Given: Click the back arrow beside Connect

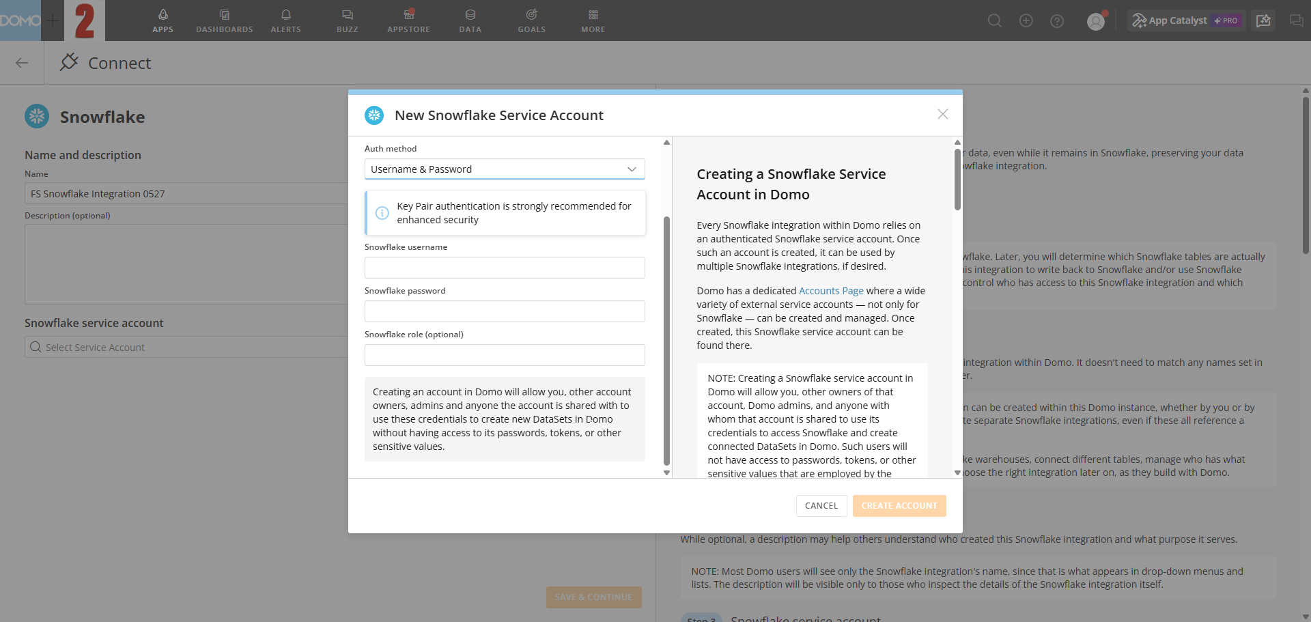Looking at the screenshot, I should coord(22,63).
